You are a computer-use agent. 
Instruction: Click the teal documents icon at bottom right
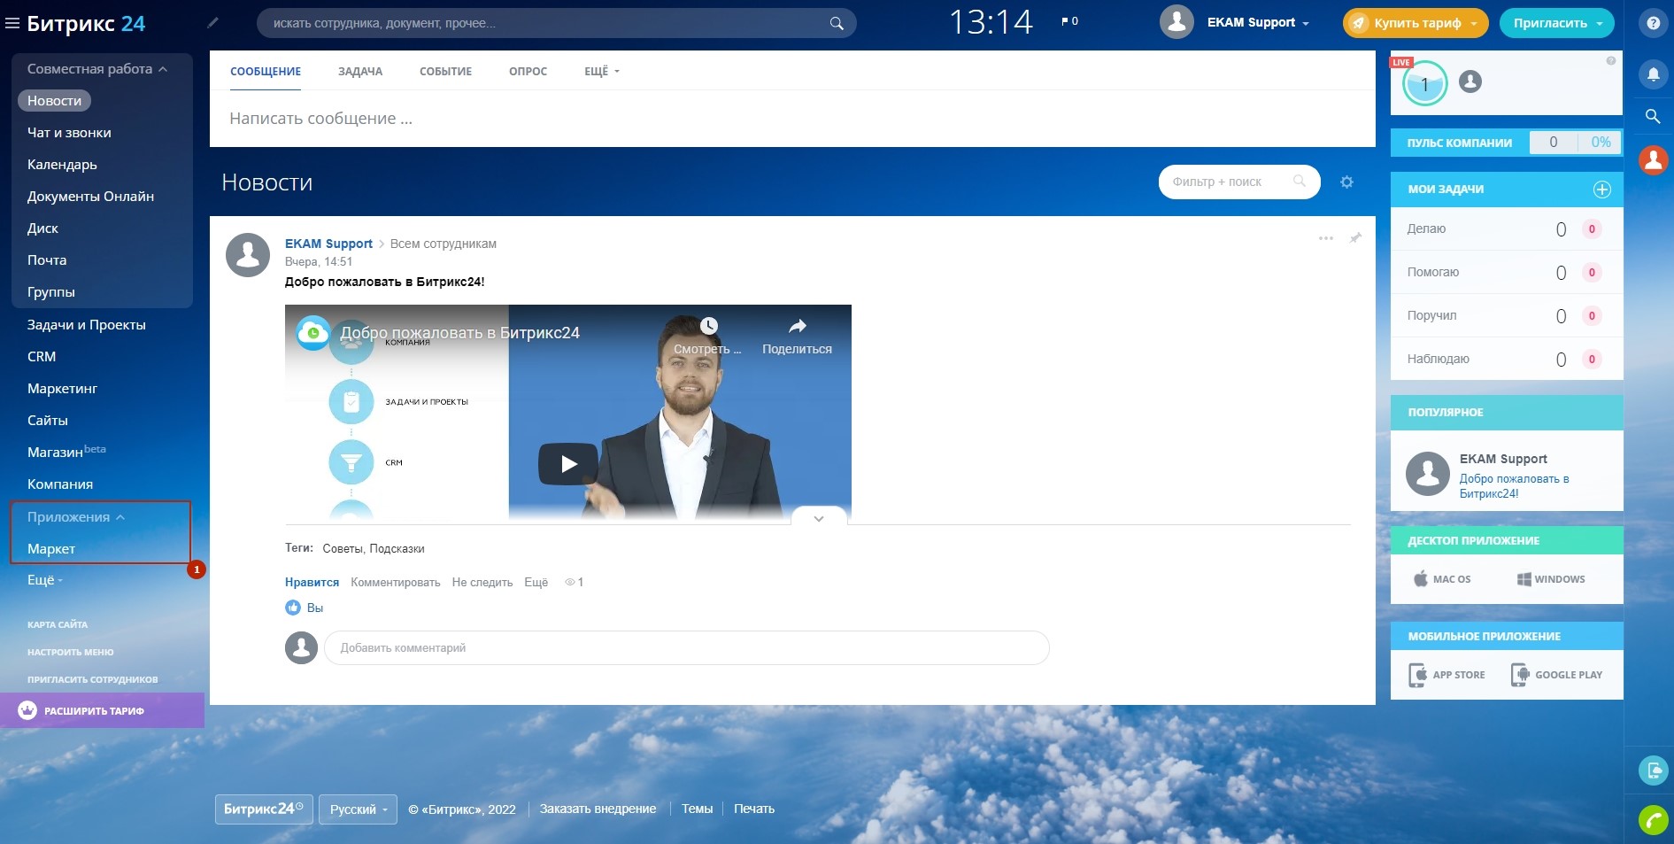pos(1653,770)
